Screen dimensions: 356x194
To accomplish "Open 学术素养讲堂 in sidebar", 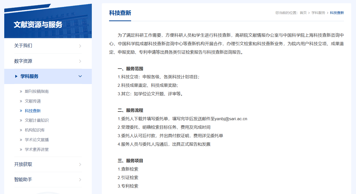I will click(37, 150).
